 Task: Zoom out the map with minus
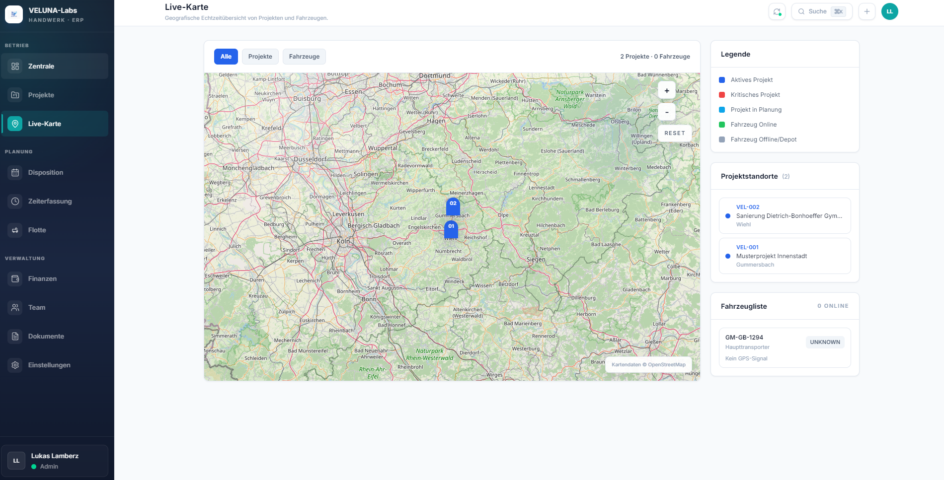666,112
